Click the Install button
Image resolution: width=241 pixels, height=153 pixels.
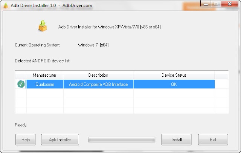click(x=177, y=139)
